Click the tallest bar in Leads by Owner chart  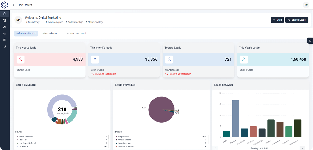point(235,118)
